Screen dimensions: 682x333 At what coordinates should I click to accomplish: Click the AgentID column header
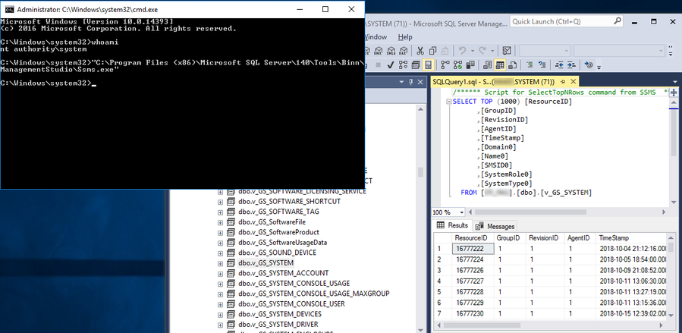[580, 237]
